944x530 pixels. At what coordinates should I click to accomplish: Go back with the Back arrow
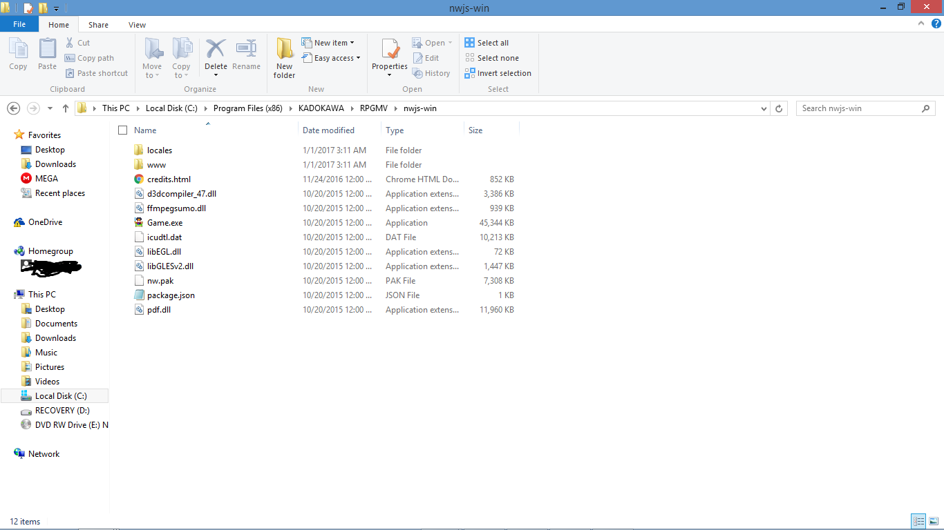tap(13, 108)
